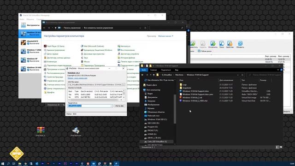Screen dimensions: 295x166
Task: Click Machines in File Explorer breadcrumb
Action: [179, 75]
